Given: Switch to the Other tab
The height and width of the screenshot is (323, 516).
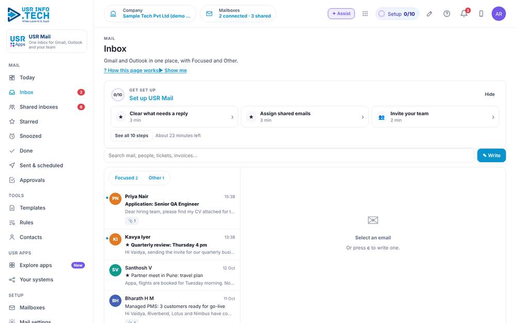Looking at the screenshot, I should click(156, 178).
